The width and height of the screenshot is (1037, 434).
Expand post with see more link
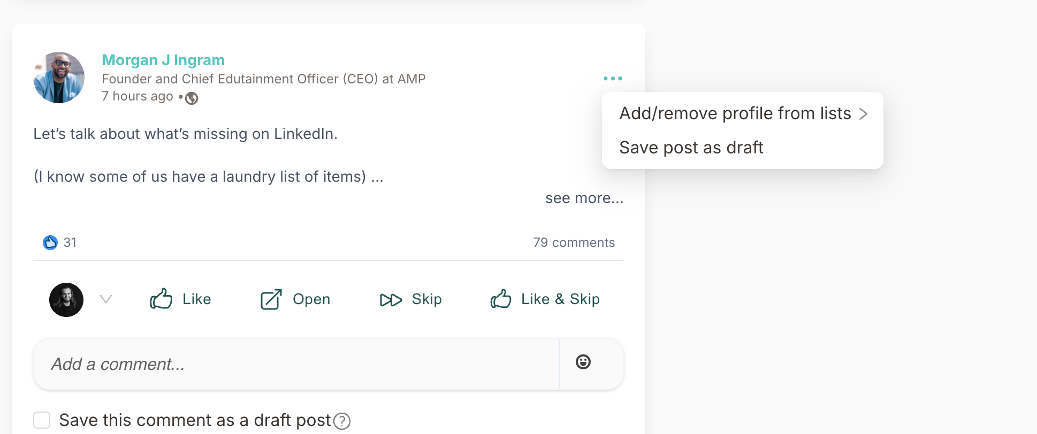pos(584,198)
